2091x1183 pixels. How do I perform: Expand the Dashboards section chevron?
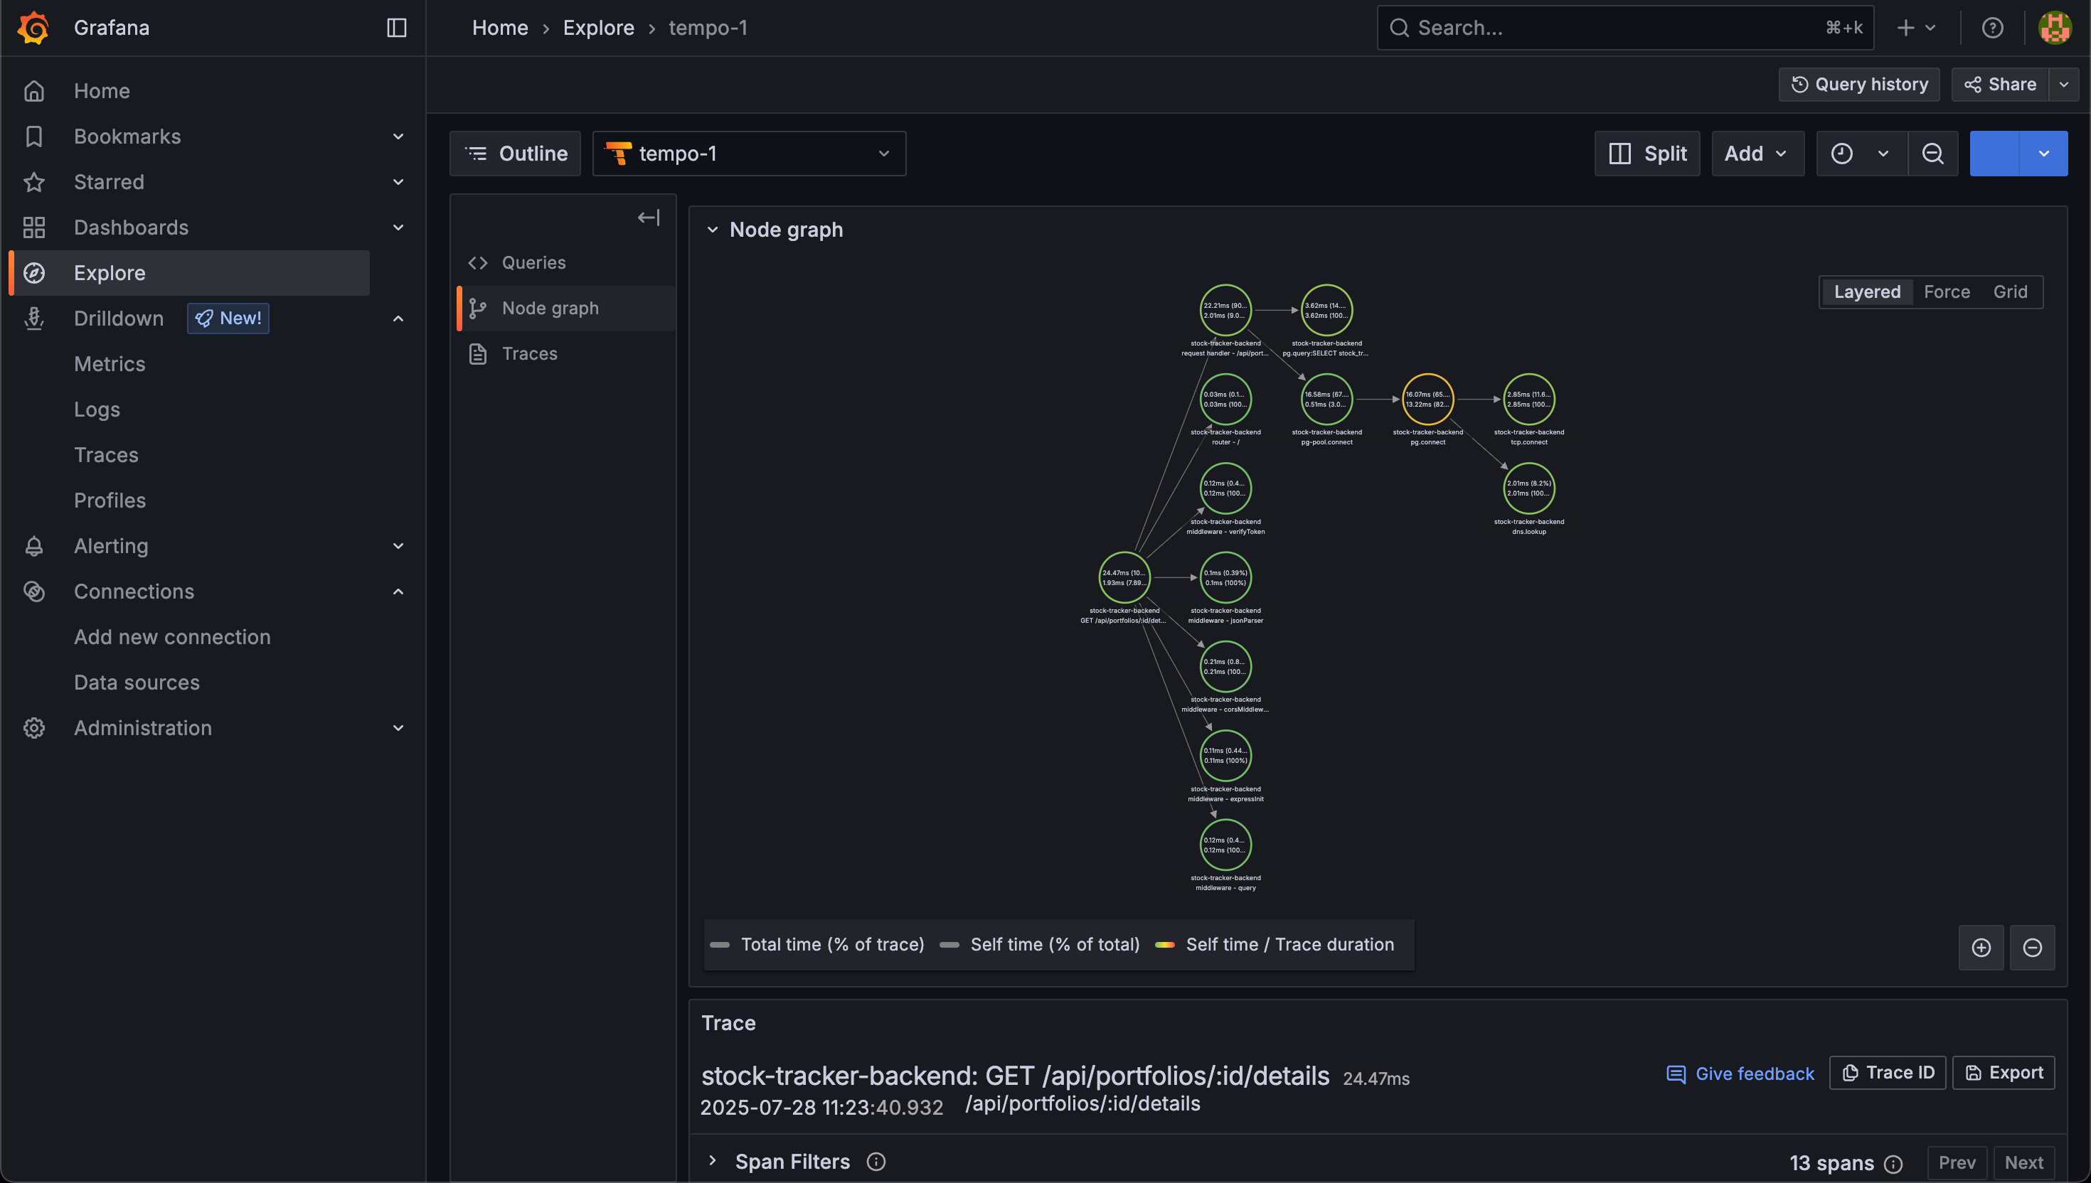point(398,227)
